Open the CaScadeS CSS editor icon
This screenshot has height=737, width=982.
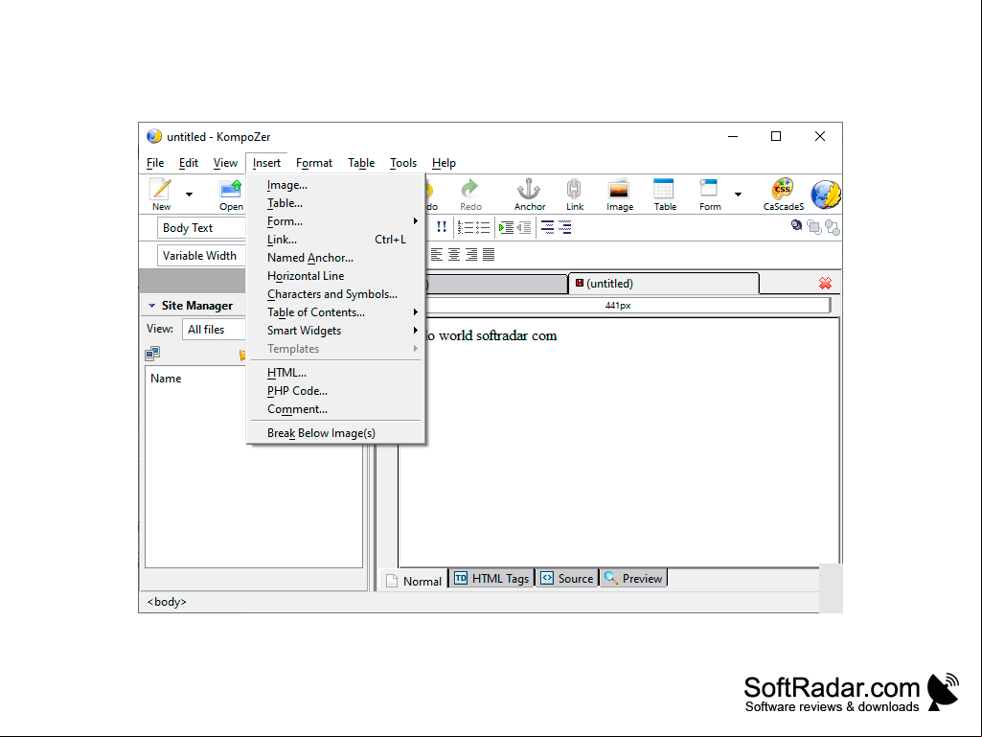783,189
